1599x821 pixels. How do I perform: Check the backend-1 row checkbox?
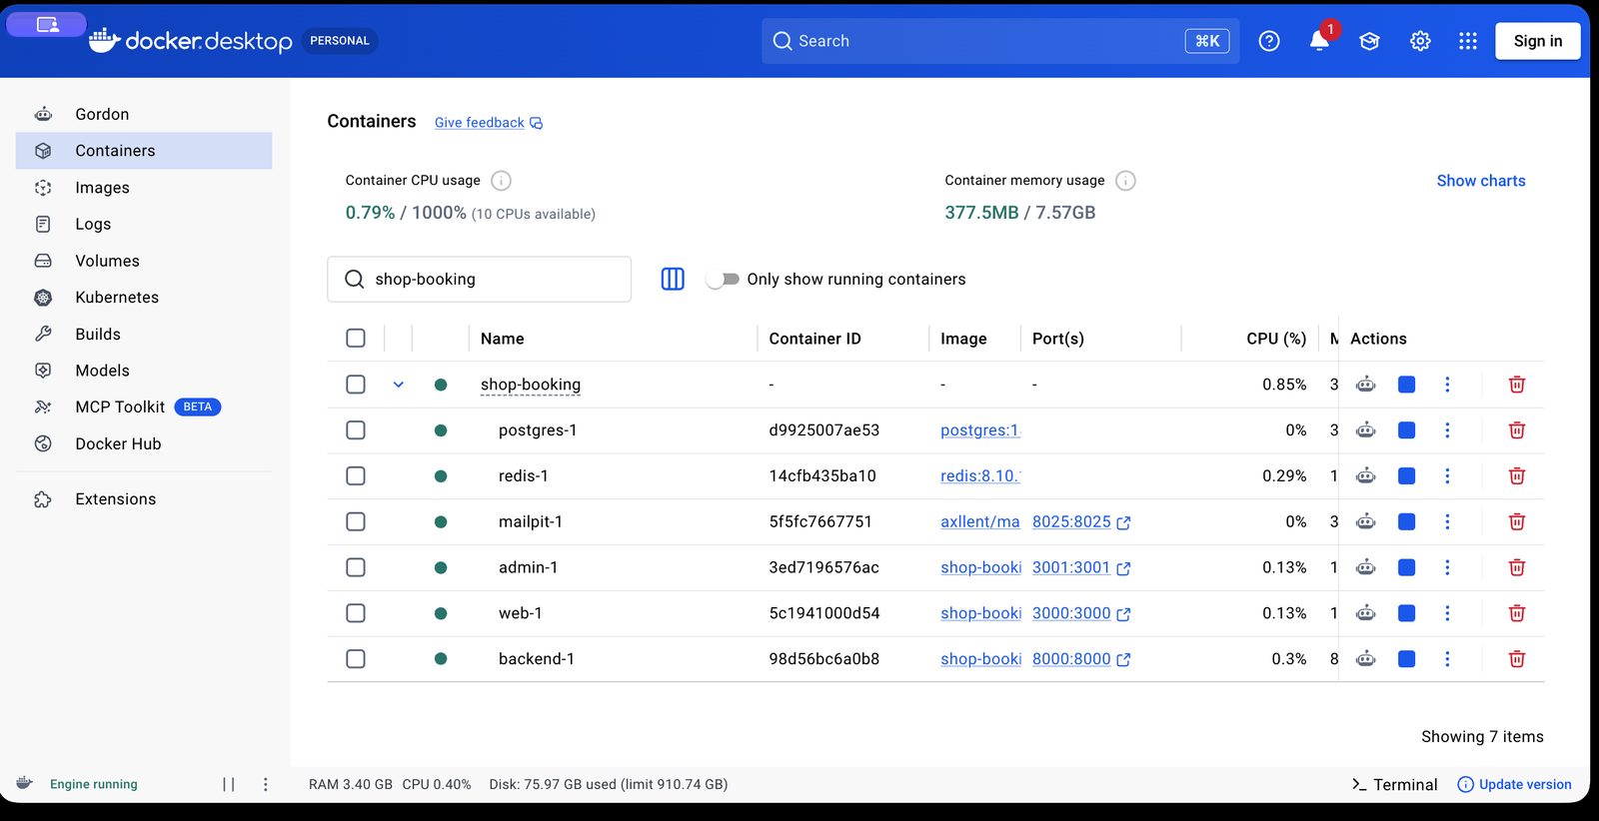tap(356, 659)
